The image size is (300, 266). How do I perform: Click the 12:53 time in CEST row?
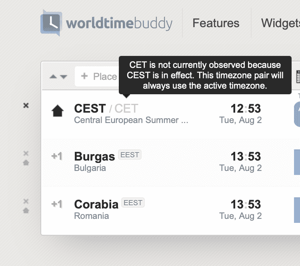click(x=246, y=109)
